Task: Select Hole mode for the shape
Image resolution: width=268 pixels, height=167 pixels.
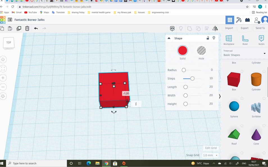Action: pyautogui.click(x=201, y=51)
